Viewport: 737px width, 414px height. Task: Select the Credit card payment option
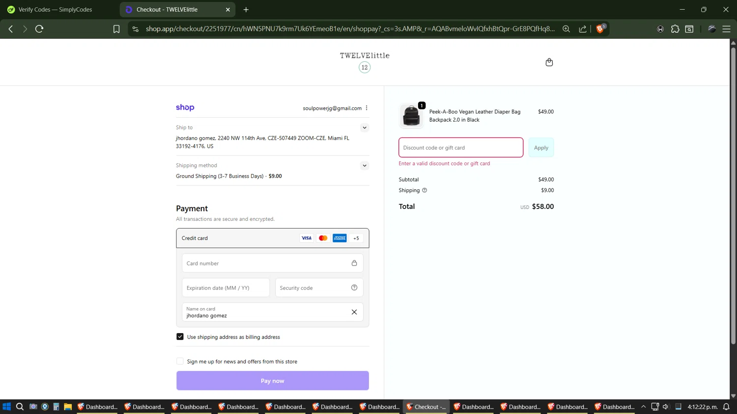pyautogui.click(x=273, y=238)
